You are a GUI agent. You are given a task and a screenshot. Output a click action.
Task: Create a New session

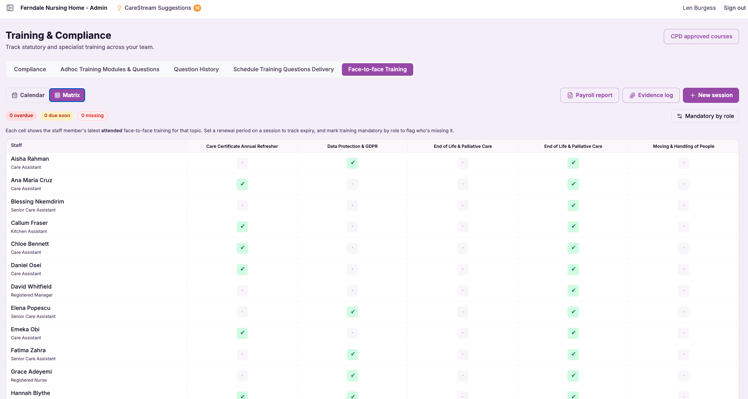(x=711, y=95)
